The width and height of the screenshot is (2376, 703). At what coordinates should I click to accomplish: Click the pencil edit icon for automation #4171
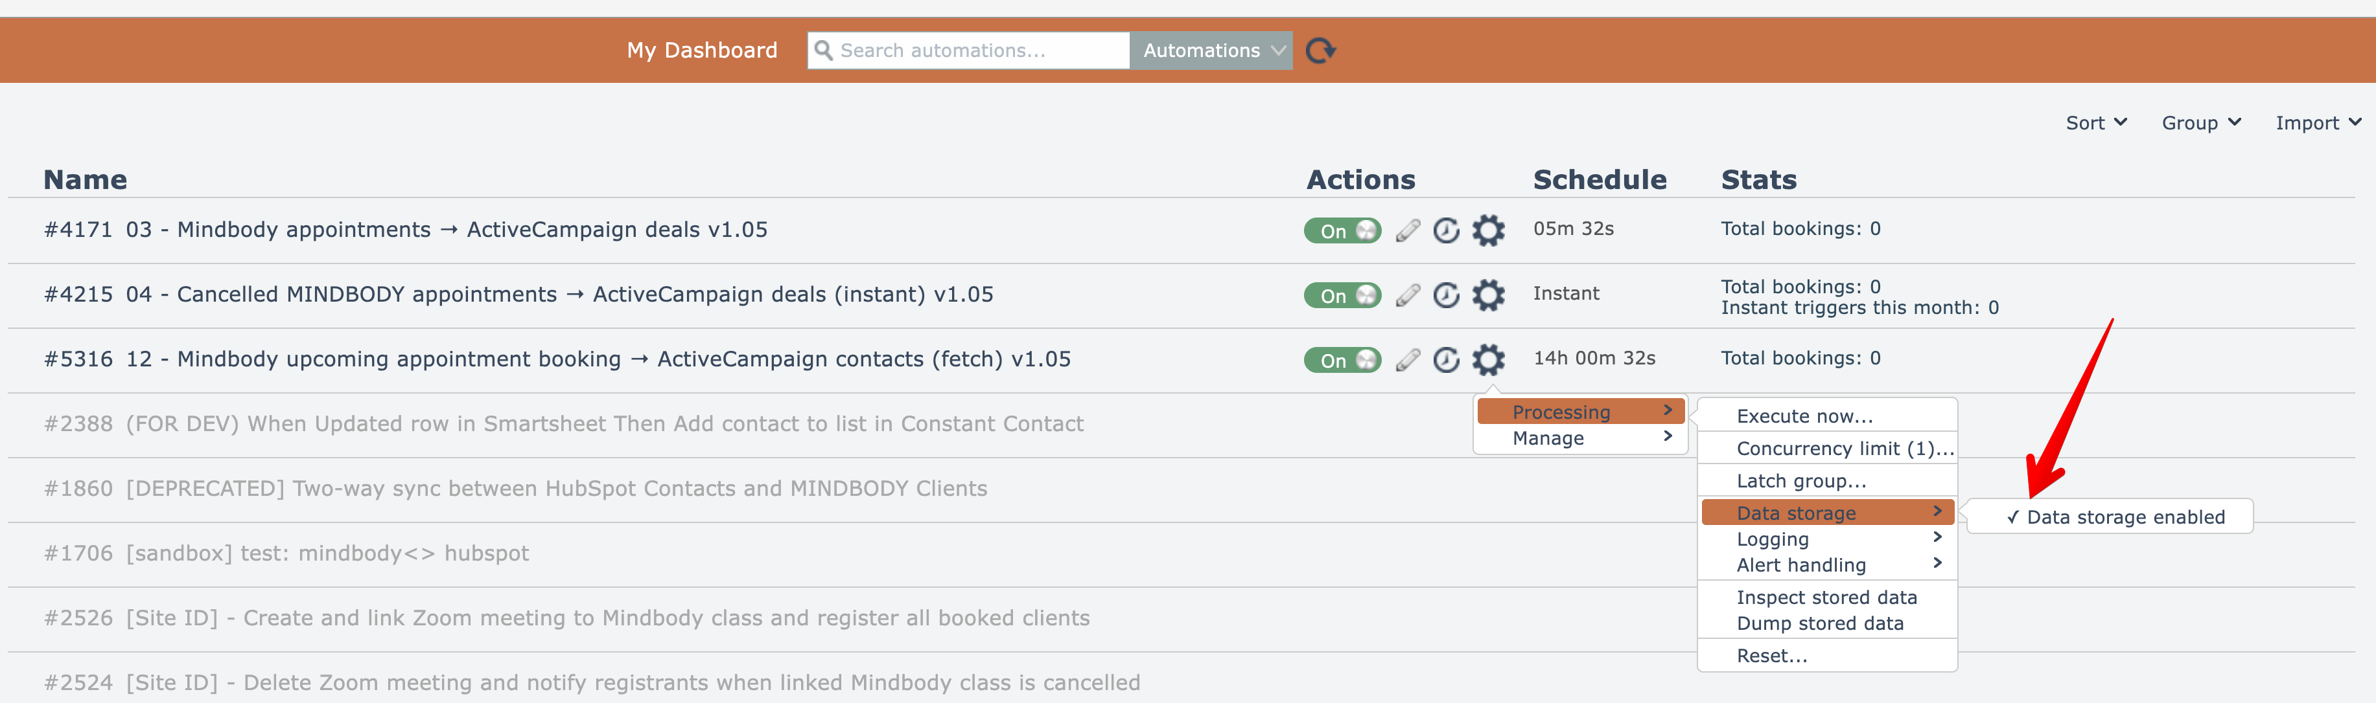click(1408, 230)
